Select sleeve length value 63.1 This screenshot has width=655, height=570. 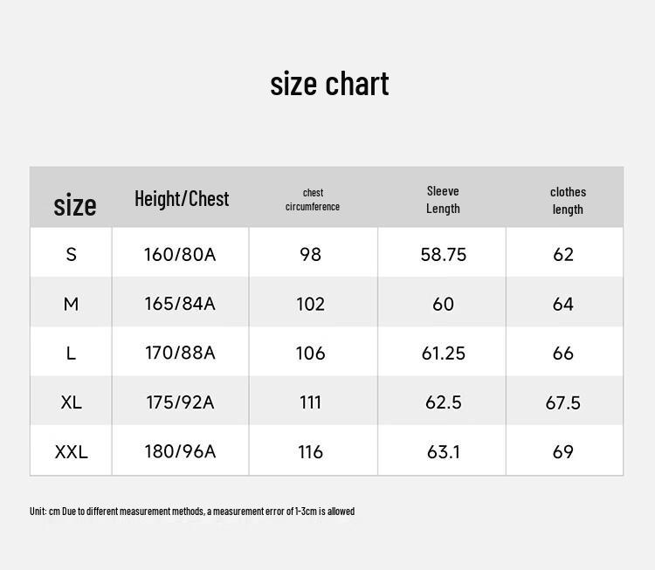pyautogui.click(x=443, y=452)
